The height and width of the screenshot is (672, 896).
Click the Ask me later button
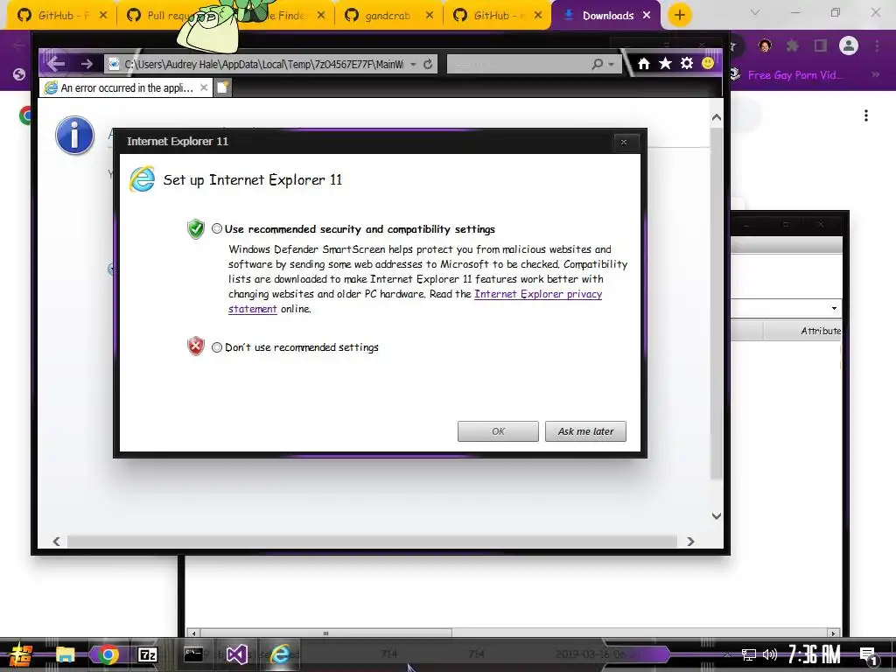(585, 431)
